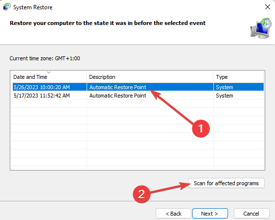275x220 pixels.
Task: Click the System type cell of the 5/17 entry
Action: click(225, 96)
